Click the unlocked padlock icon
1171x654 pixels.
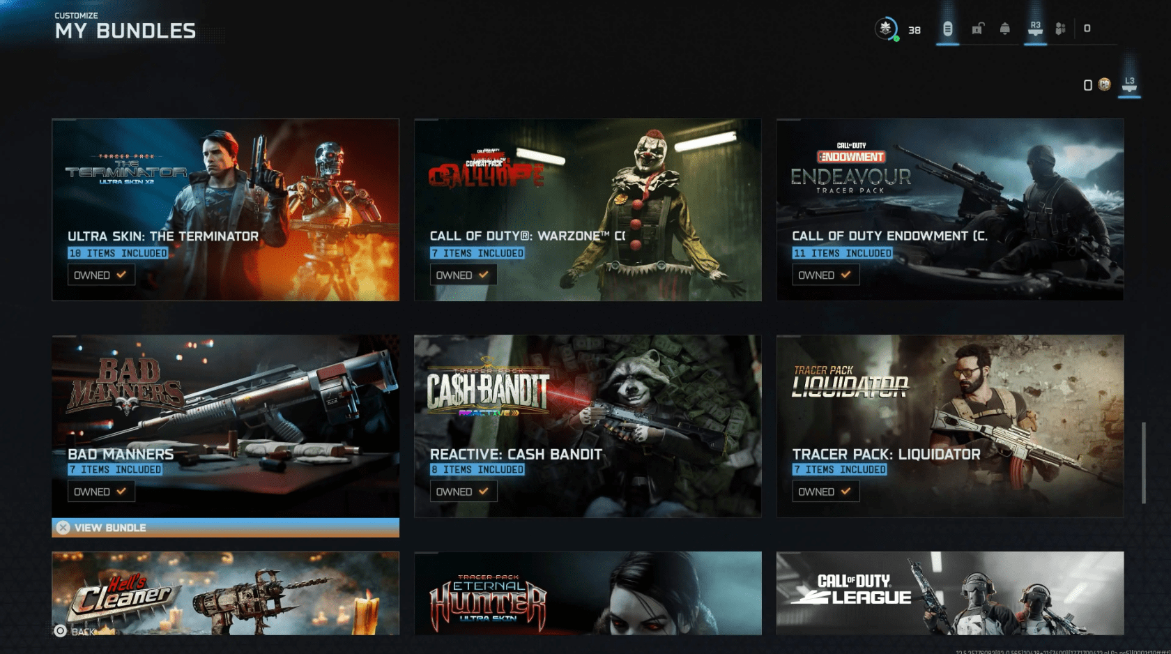978,29
